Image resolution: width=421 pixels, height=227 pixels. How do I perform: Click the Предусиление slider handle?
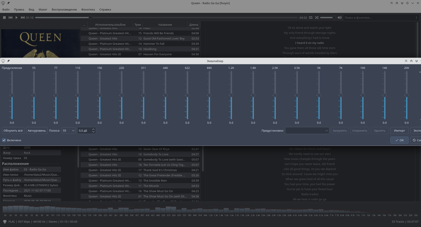pos(12,95)
